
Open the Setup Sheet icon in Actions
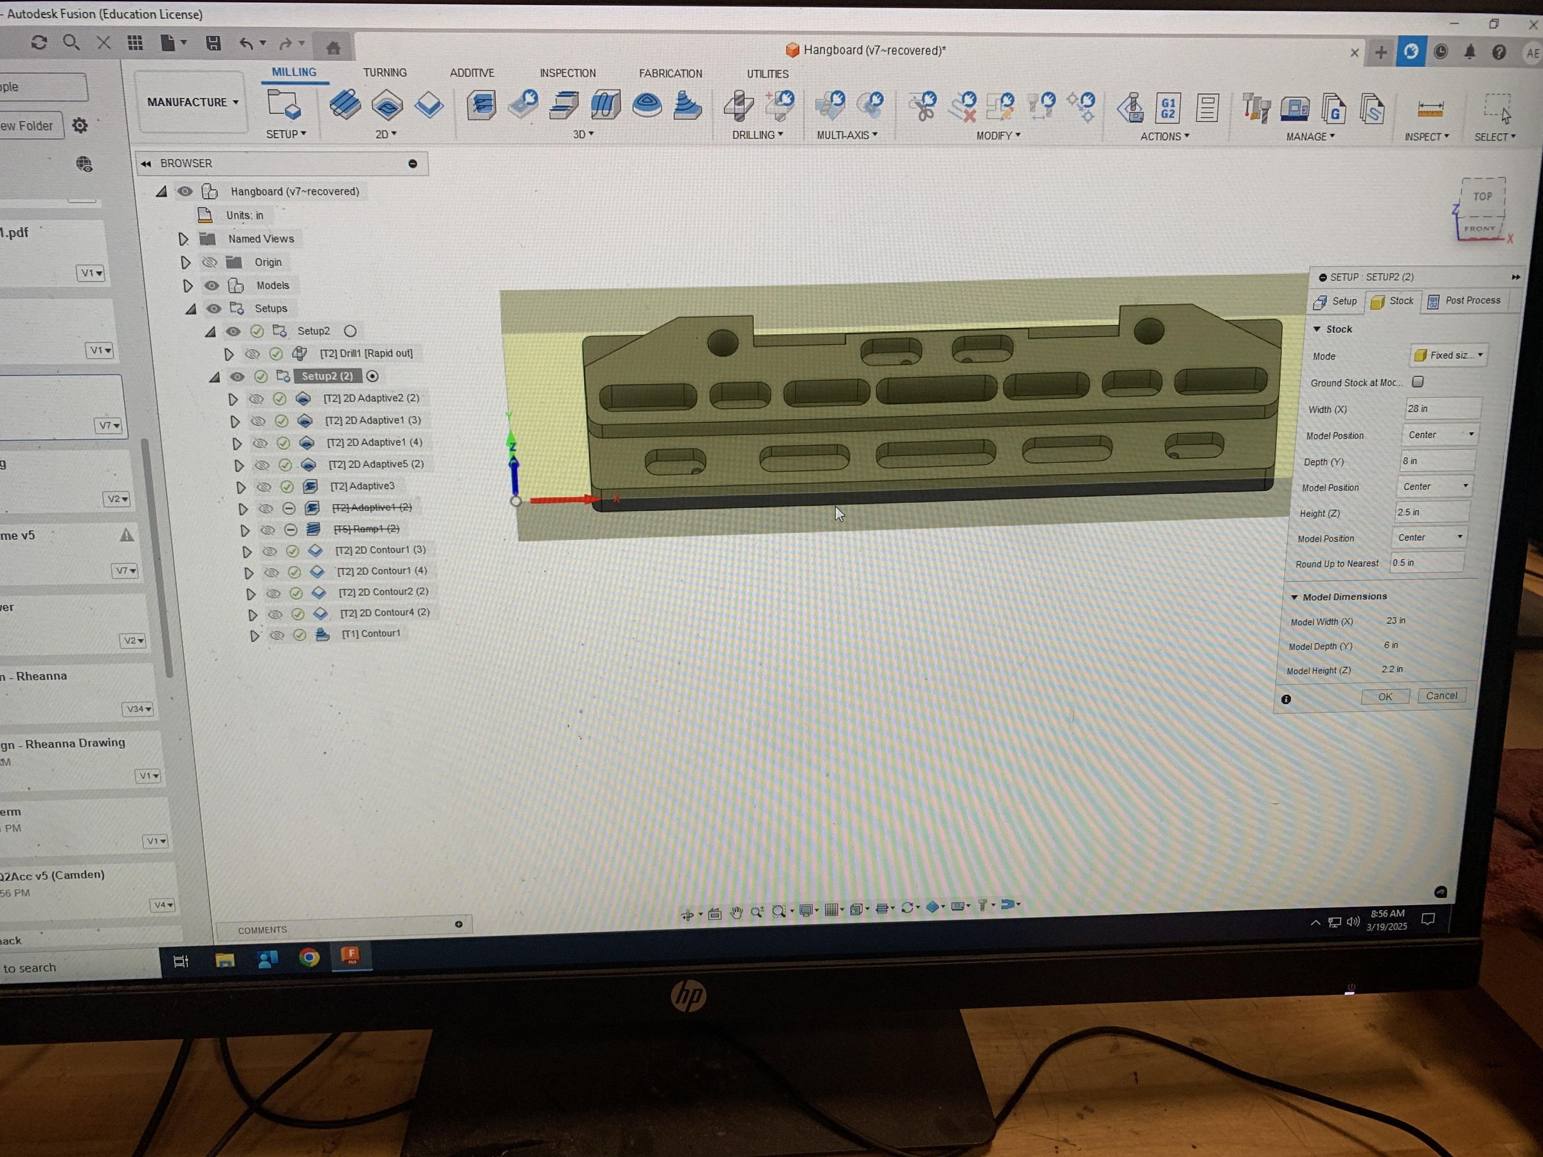1207,108
